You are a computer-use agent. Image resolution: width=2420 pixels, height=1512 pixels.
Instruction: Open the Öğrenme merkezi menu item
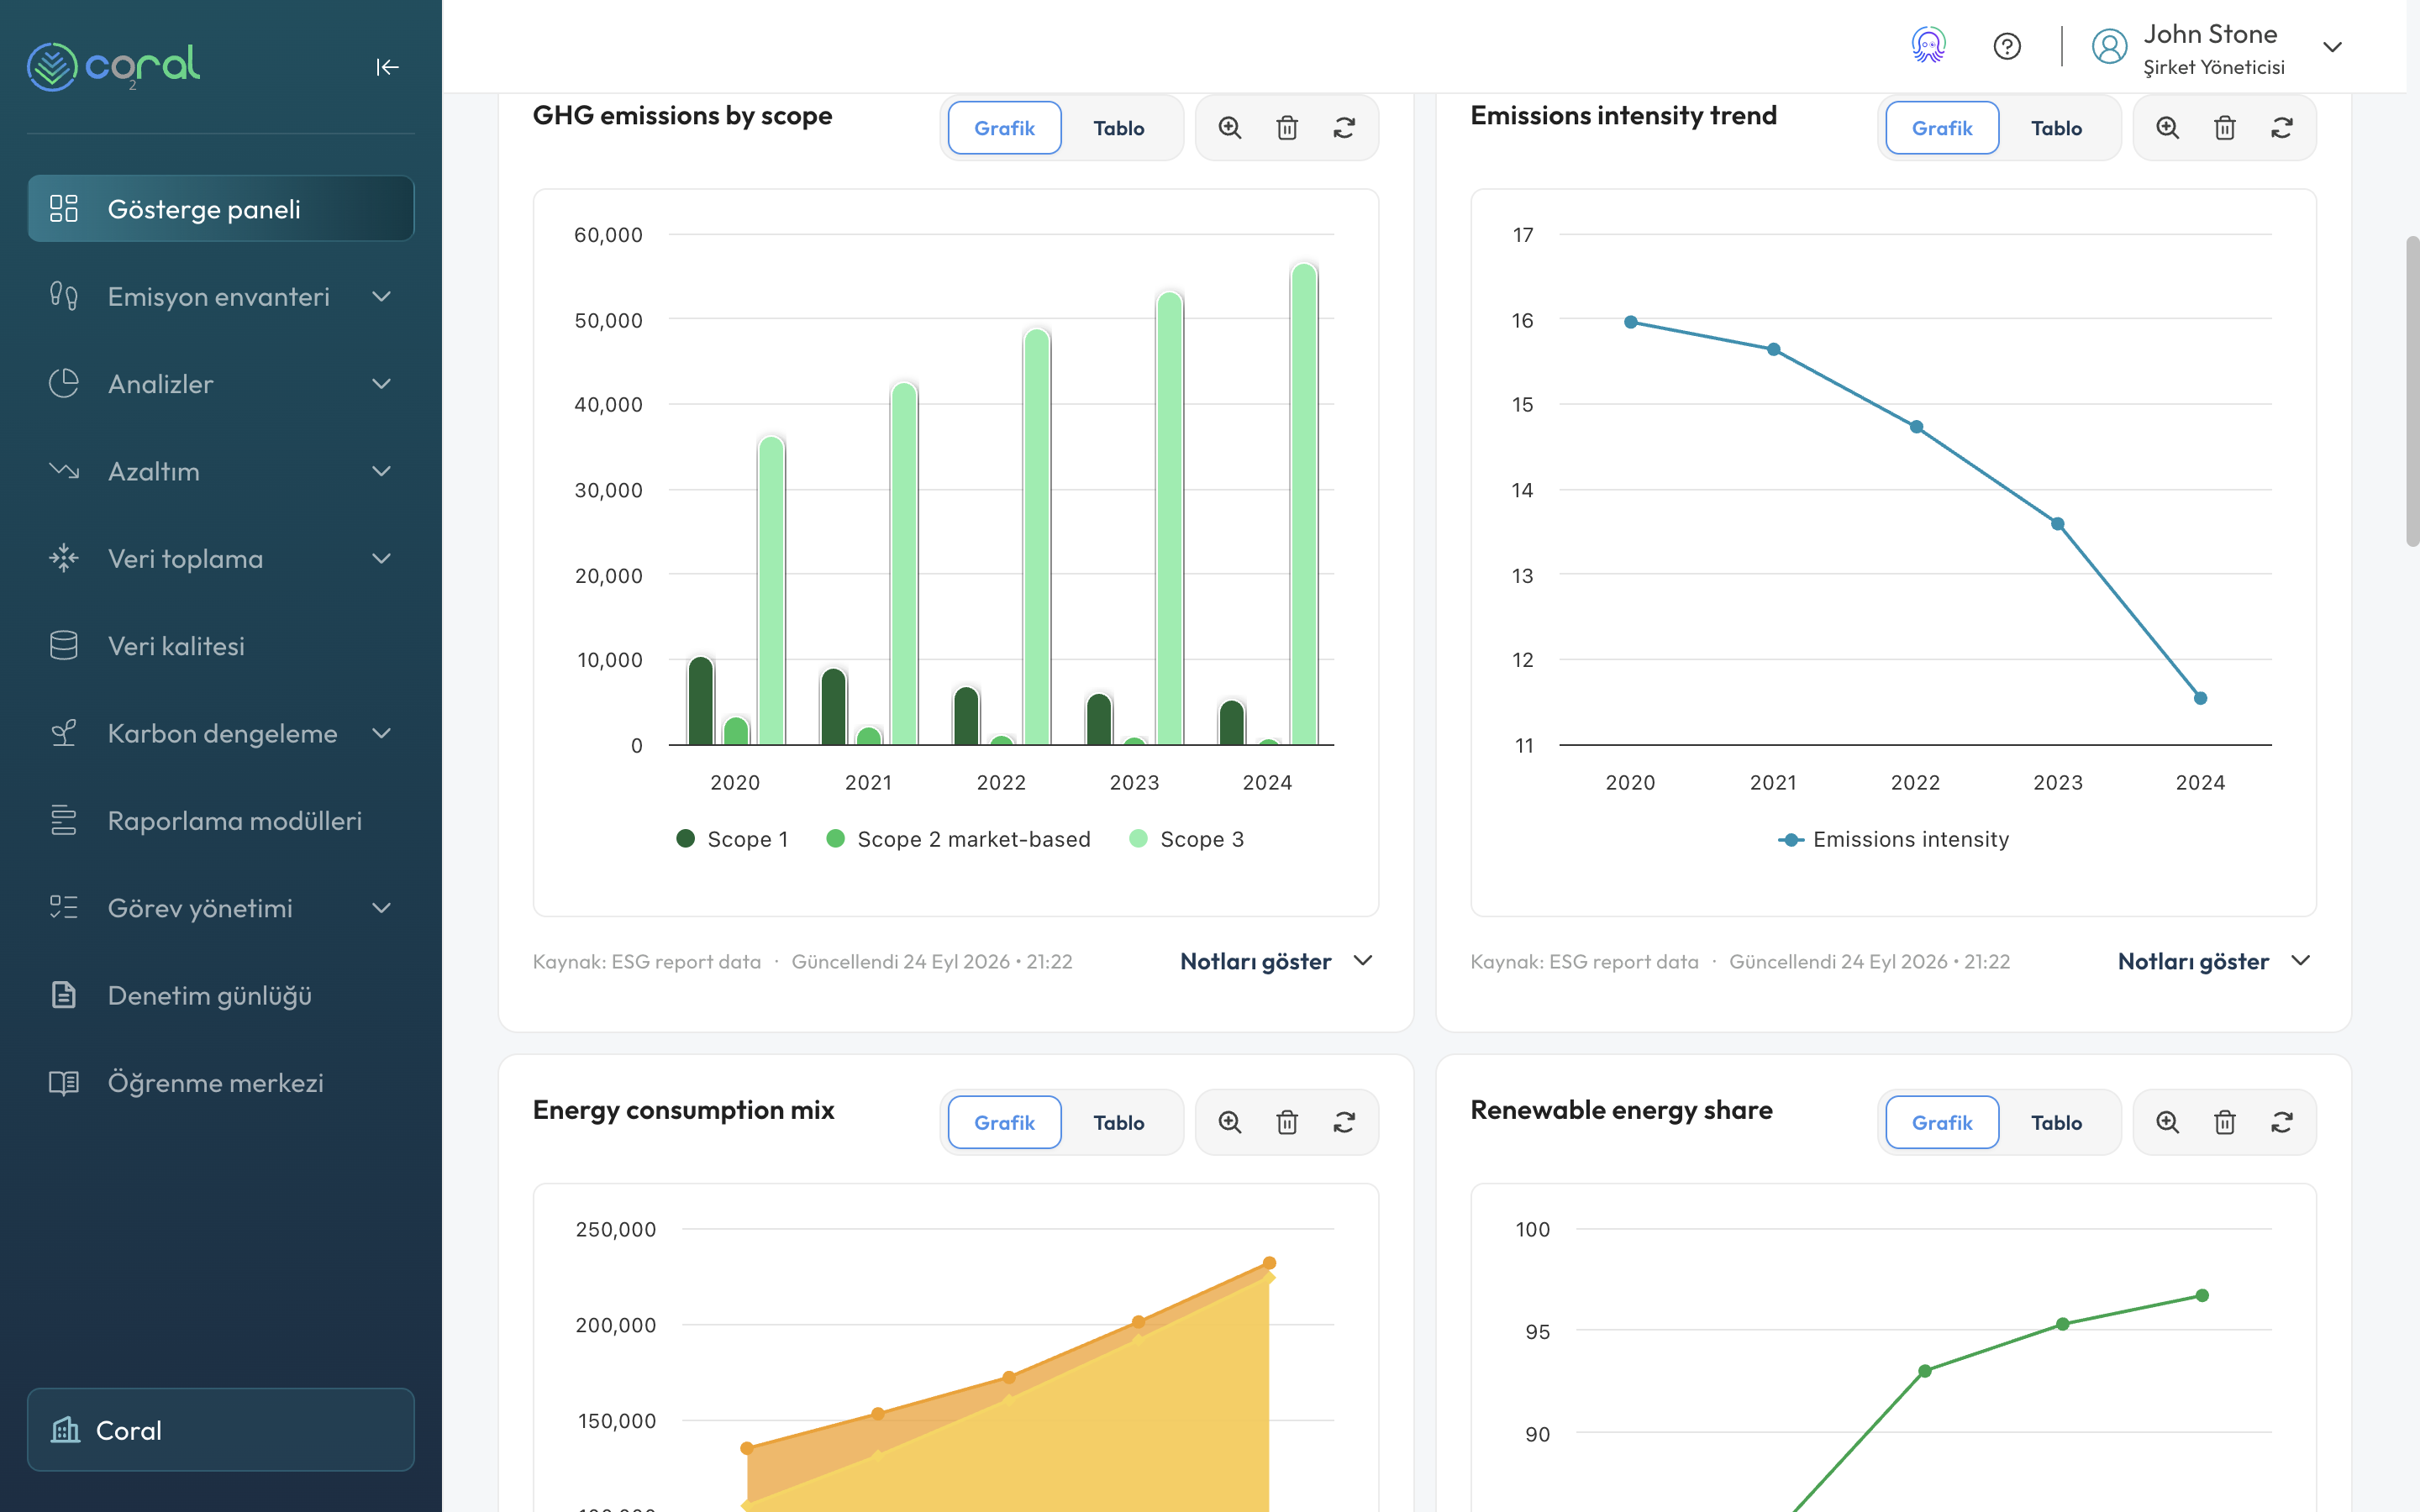pyautogui.click(x=221, y=1082)
